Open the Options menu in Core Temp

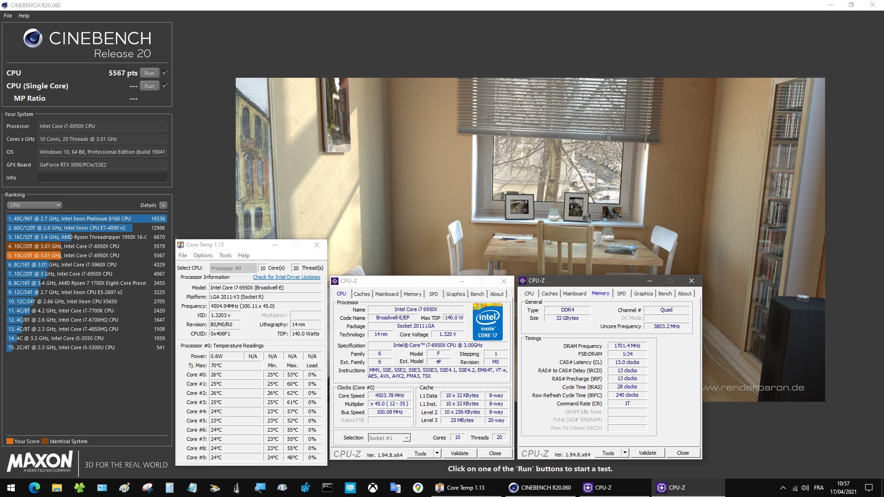point(203,255)
